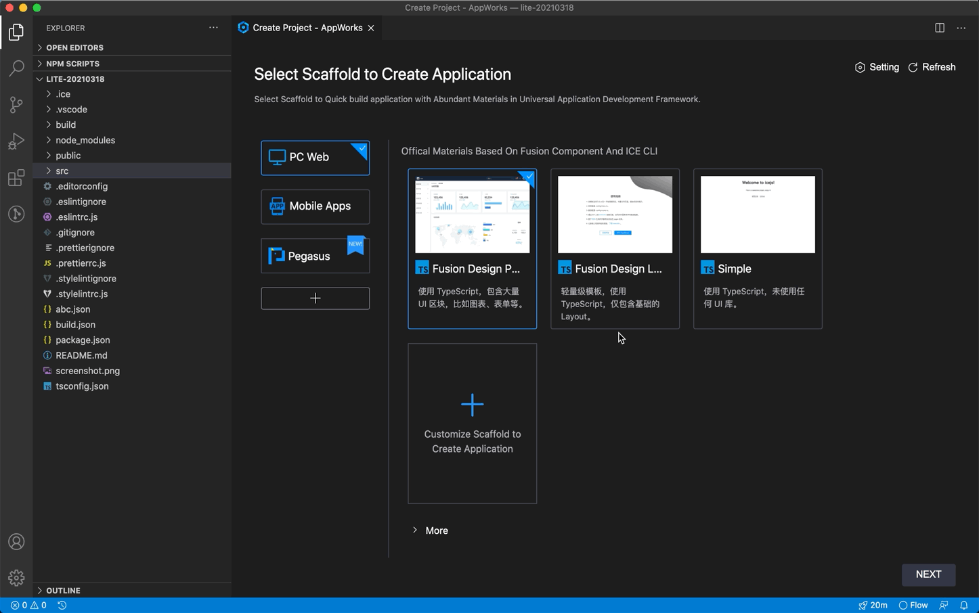Viewport: 979px width, 613px height.
Task: Open the Accounts menu icon
Action: (16, 542)
